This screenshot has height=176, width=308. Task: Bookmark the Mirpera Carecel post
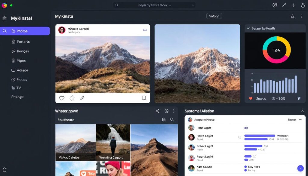tap(144, 98)
